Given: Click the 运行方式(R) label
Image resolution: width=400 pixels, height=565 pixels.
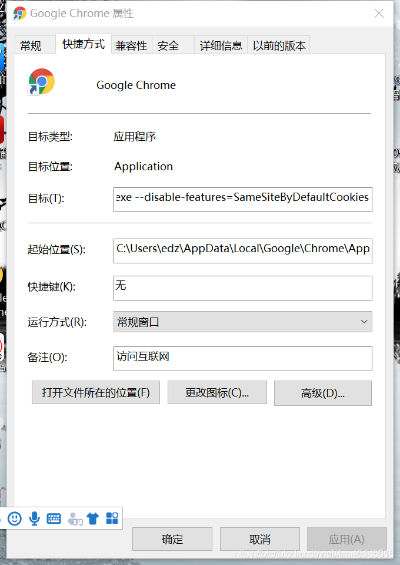Looking at the screenshot, I should [57, 322].
